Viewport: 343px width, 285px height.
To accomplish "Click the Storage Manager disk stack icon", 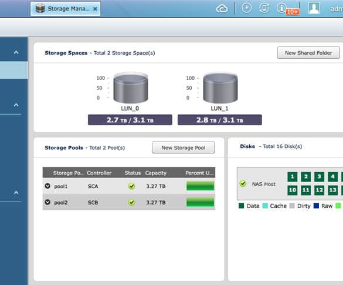I will [x=40, y=9].
